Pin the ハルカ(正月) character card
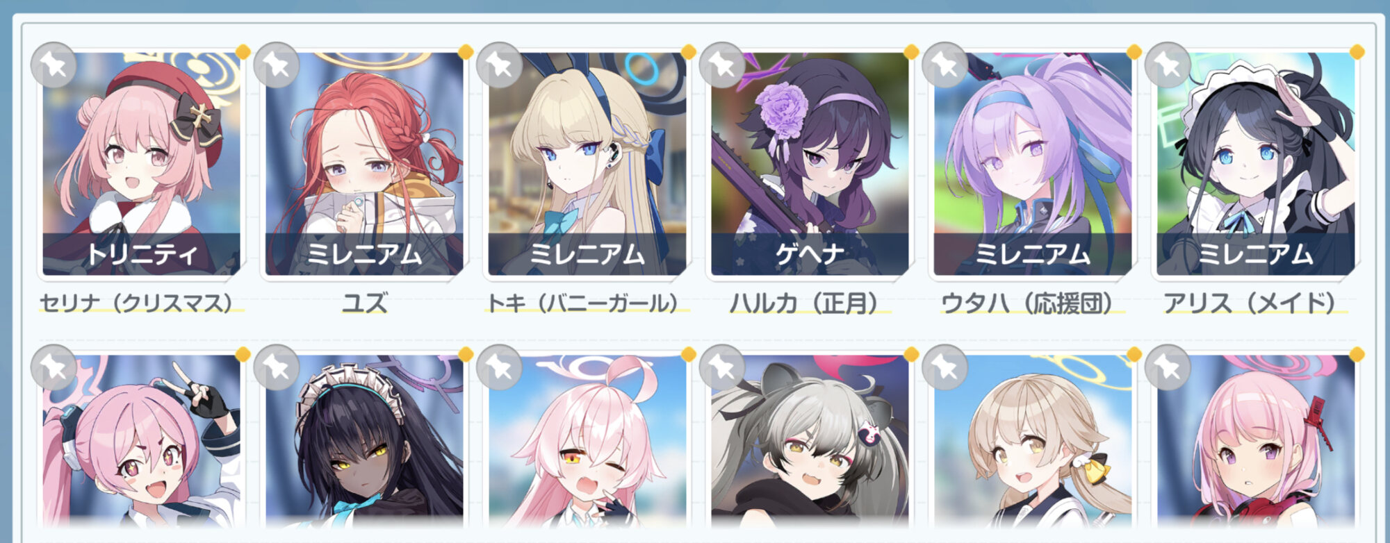This screenshot has height=543, width=1390. [x=722, y=65]
